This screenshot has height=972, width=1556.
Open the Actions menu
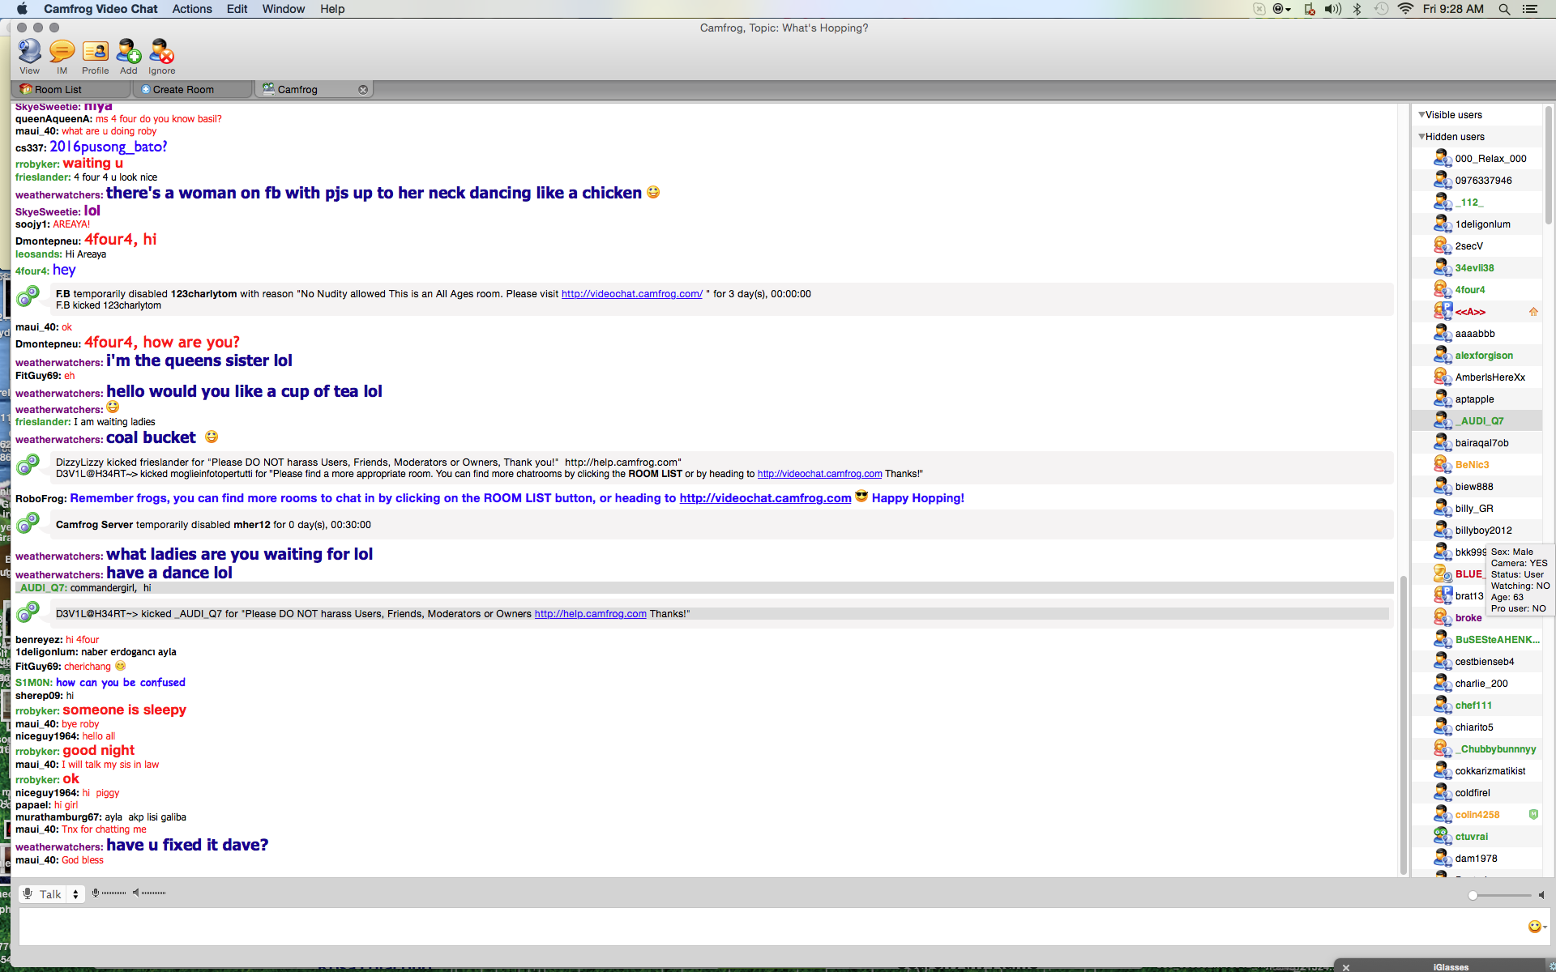click(192, 9)
